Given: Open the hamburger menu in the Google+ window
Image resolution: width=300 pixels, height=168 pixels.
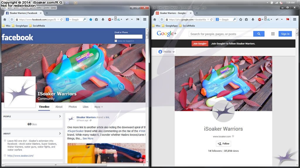Looking at the screenshot, I should click(295, 20).
